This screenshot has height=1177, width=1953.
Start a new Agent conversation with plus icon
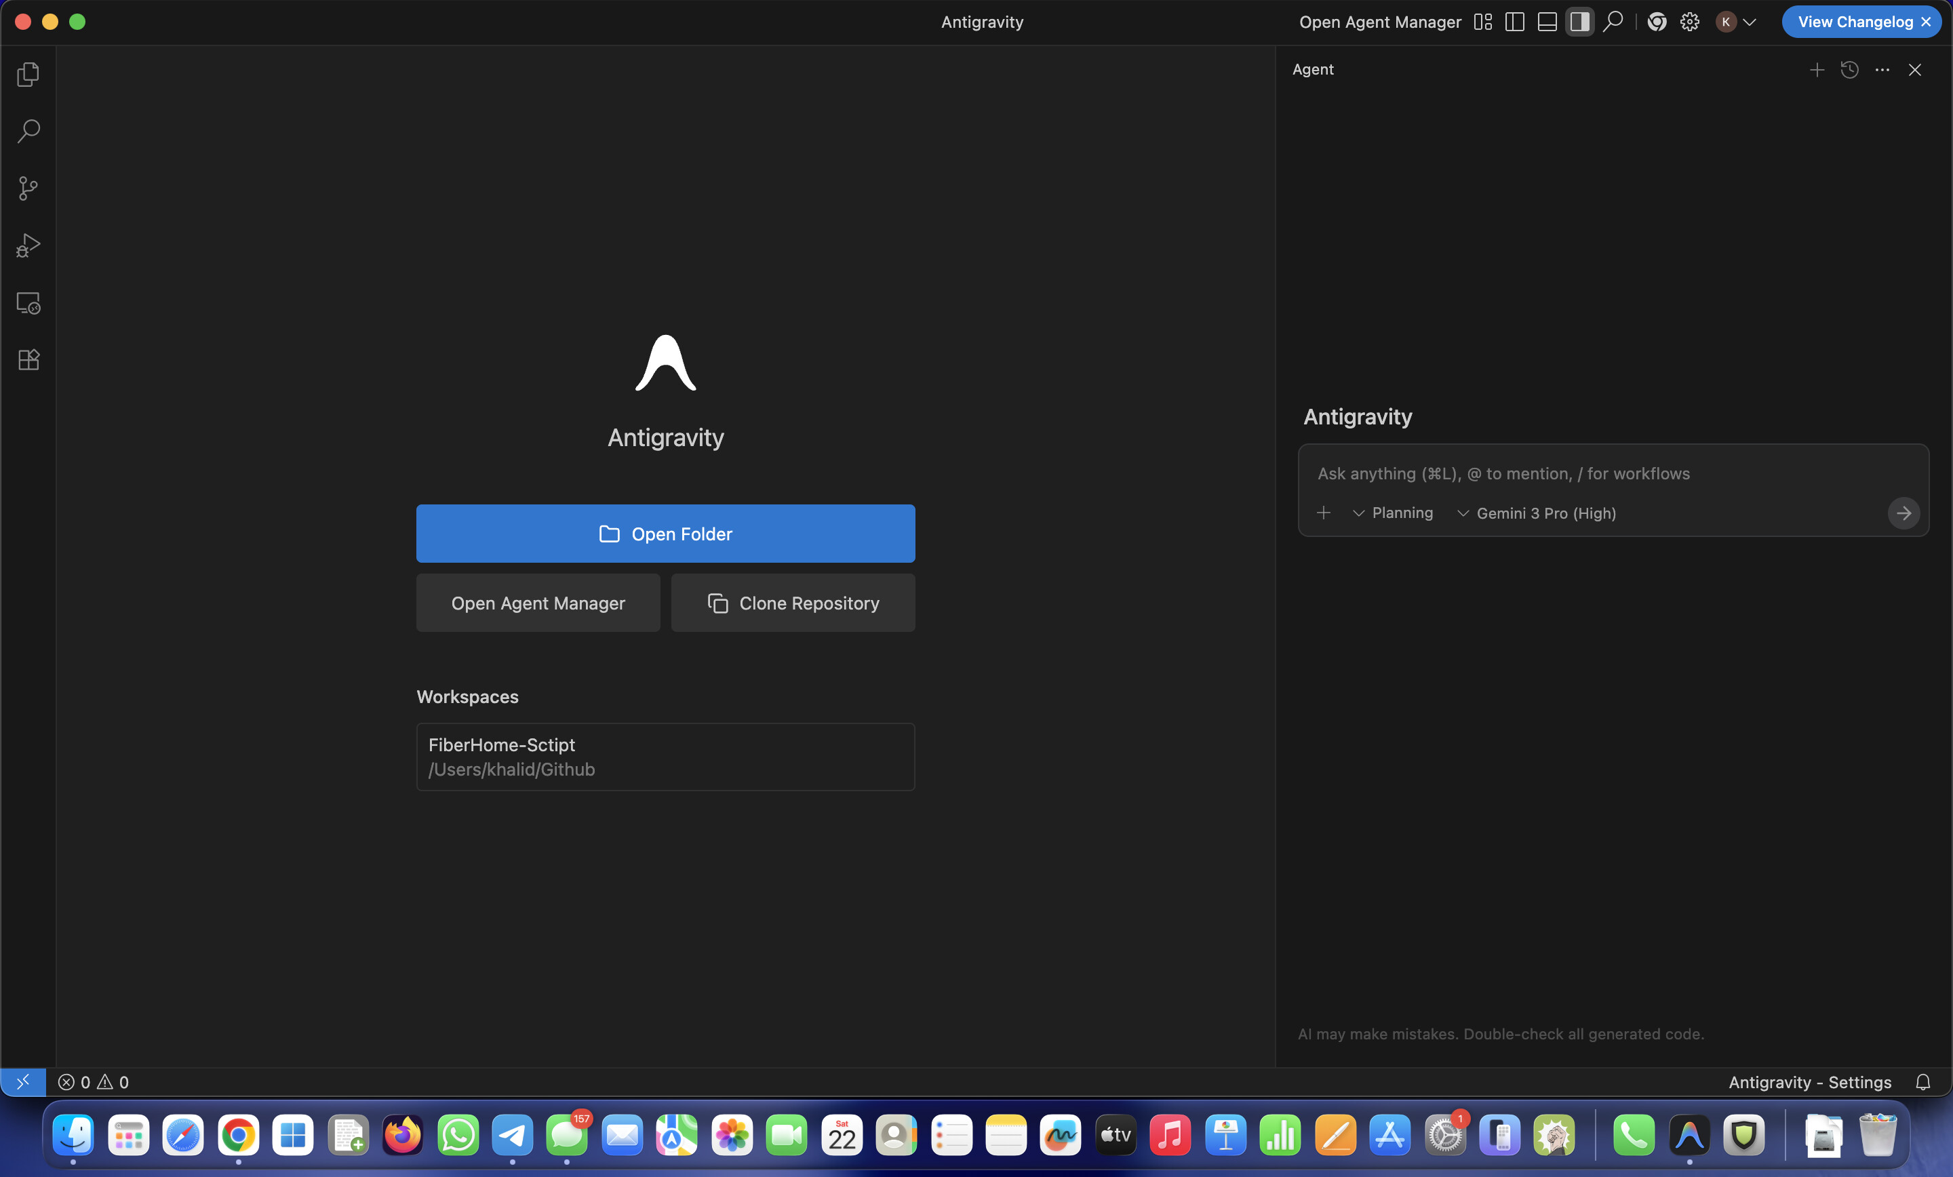tap(1817, 70)
